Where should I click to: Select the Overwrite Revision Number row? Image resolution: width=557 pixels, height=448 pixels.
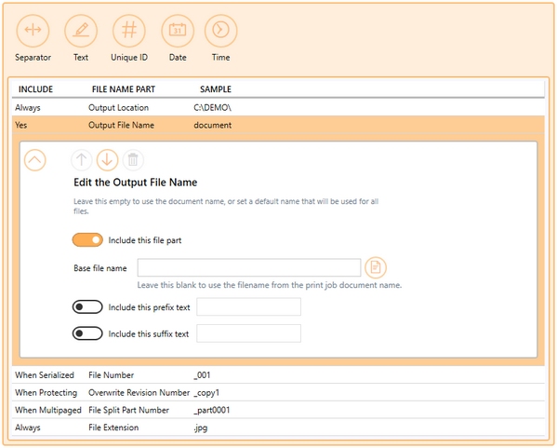278,392
